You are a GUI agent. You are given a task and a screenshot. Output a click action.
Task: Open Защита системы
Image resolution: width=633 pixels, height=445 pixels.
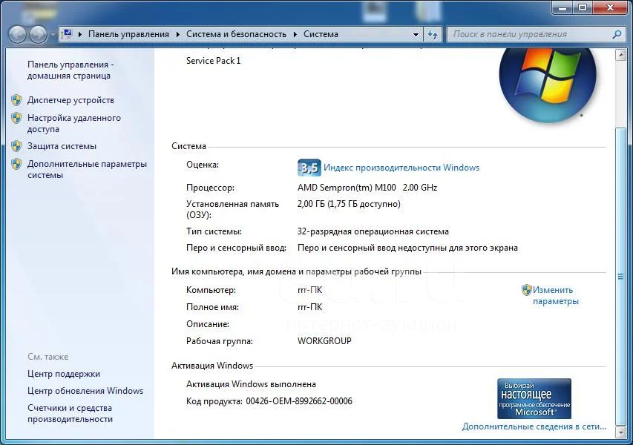[x=62, y=146]
